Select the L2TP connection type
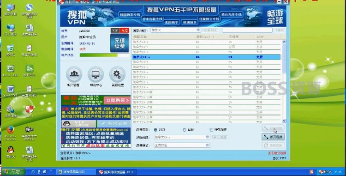Image resolution: width=346 pixels, height=176 pixels. click(x=184, y=130)
